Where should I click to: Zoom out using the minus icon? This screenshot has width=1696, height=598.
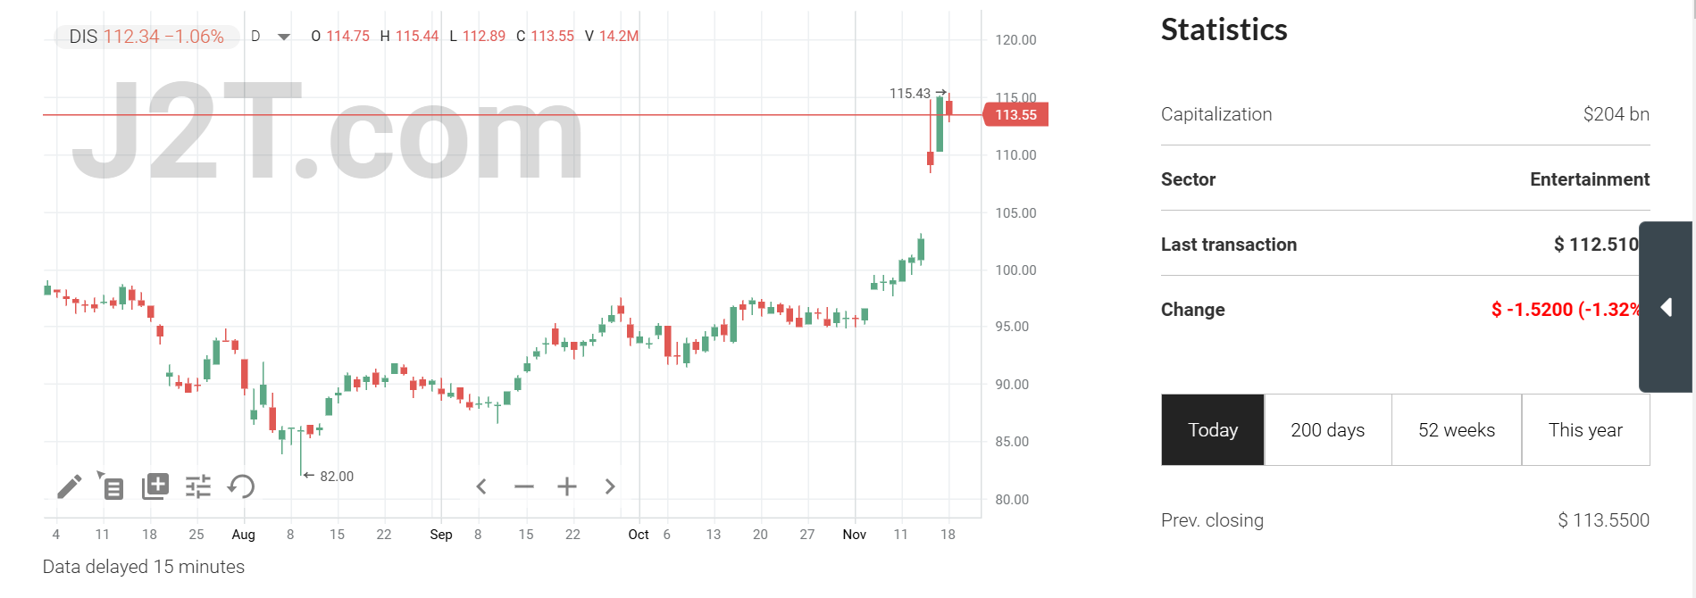click(x=524, y=486)
